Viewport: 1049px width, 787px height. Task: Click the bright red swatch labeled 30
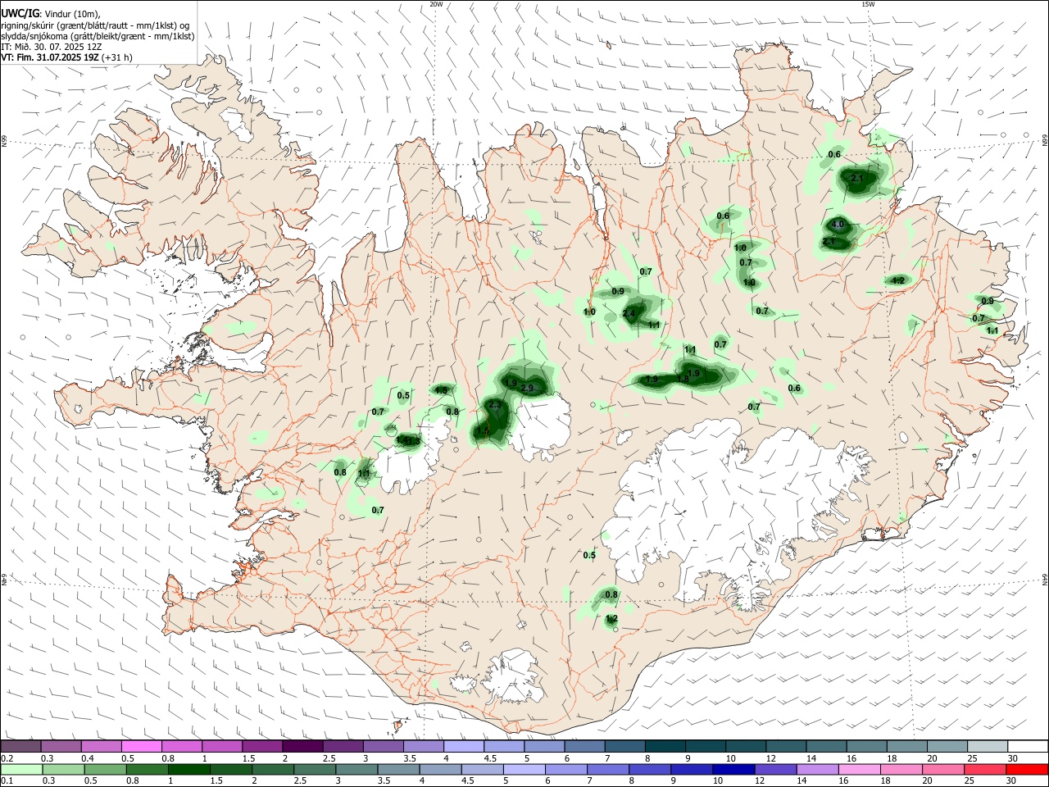click(x=1026, y=769)
